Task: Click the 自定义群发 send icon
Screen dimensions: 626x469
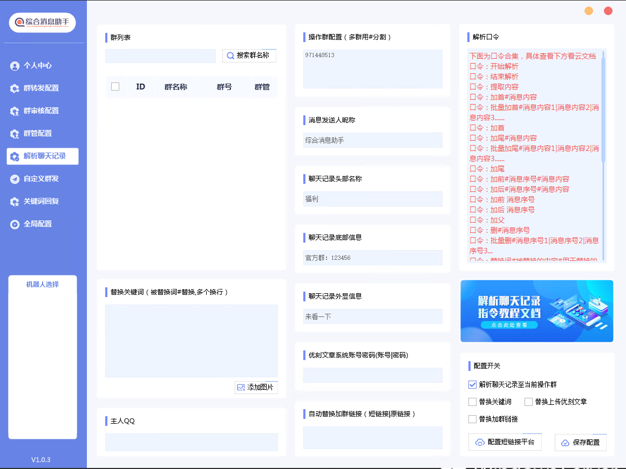Action: 15,179
